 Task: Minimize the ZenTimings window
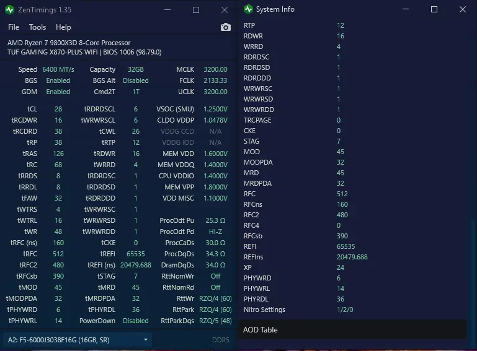pos(167,10)
